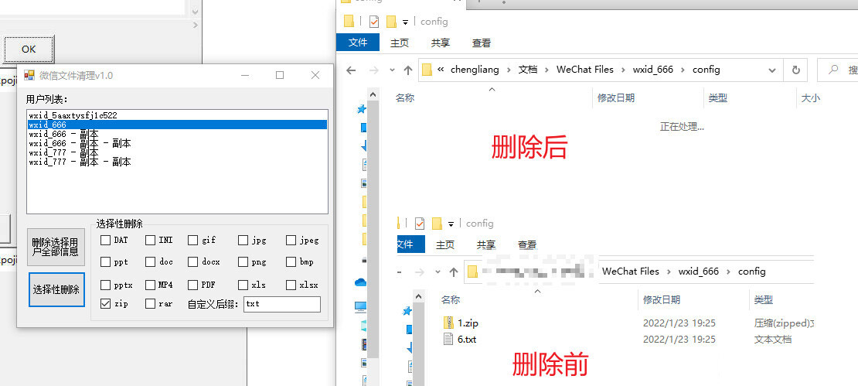Open quick access toolbar dropdown in upper Explorer
858x386 pixels.
click(x=406, y=22)
